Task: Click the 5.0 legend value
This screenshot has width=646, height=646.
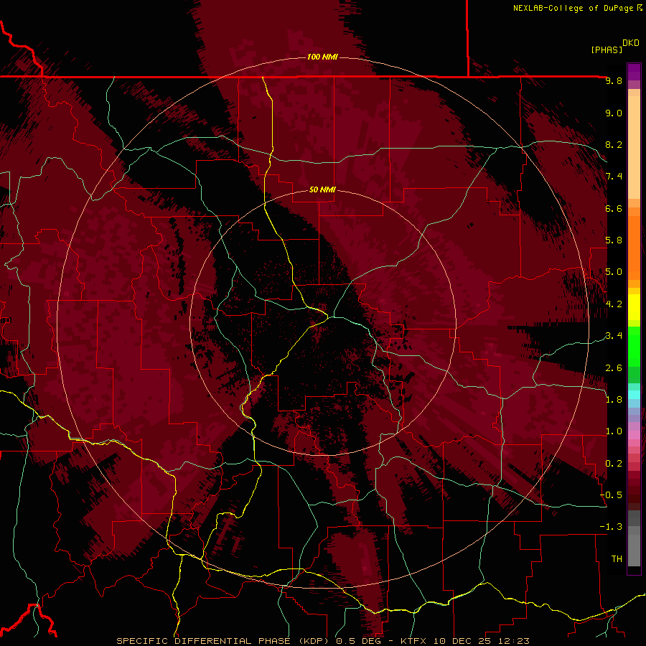Action: click(614, 272)
